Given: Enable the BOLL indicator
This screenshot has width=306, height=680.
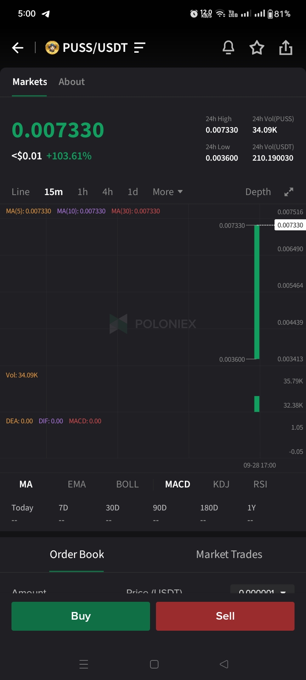Looking at the screenshot, I should coord(127,484).
